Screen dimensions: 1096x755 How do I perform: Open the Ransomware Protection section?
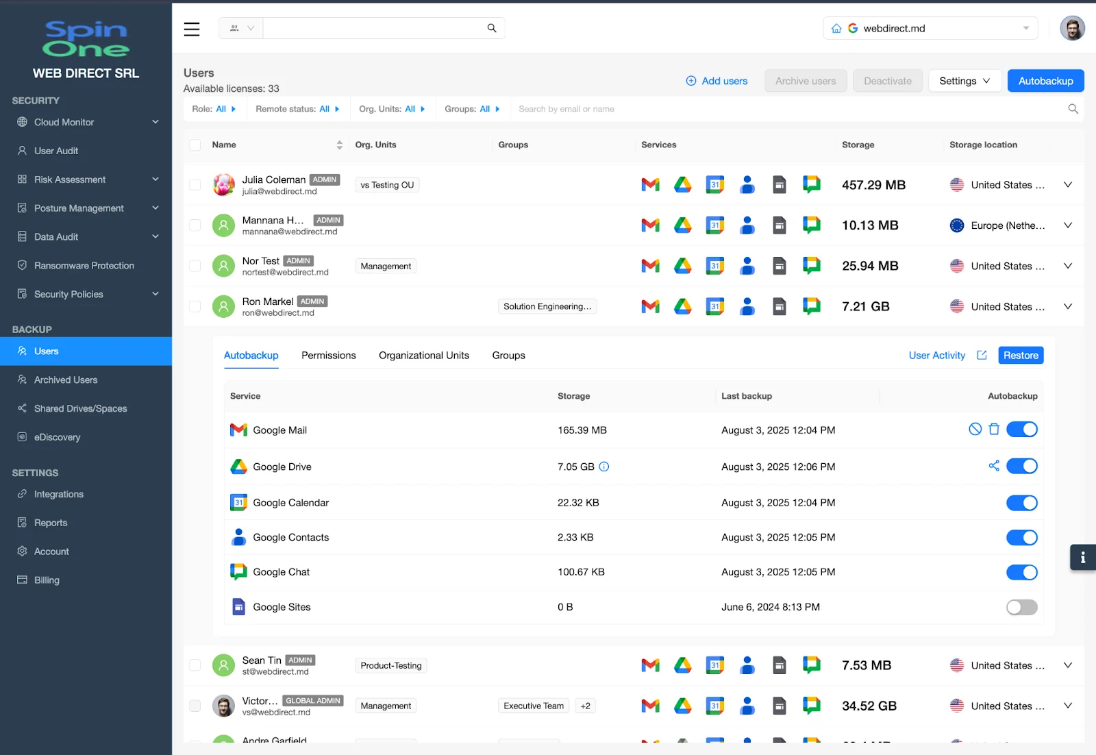[x=84, y=265]
